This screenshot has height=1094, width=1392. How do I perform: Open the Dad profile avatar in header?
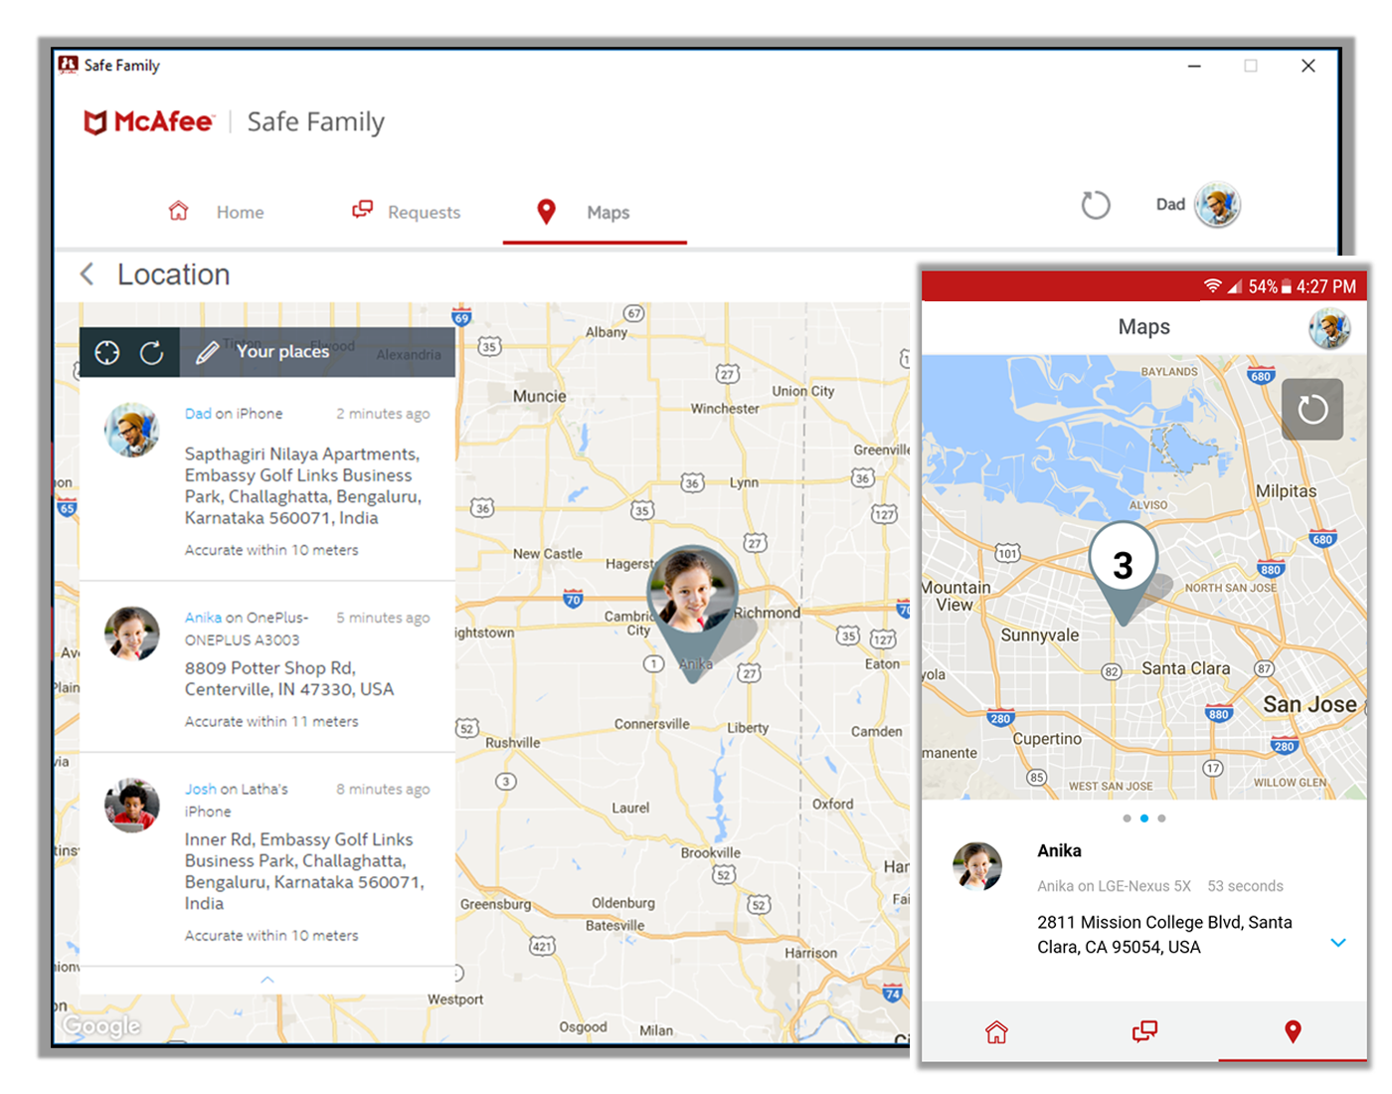coord(1217,205)
